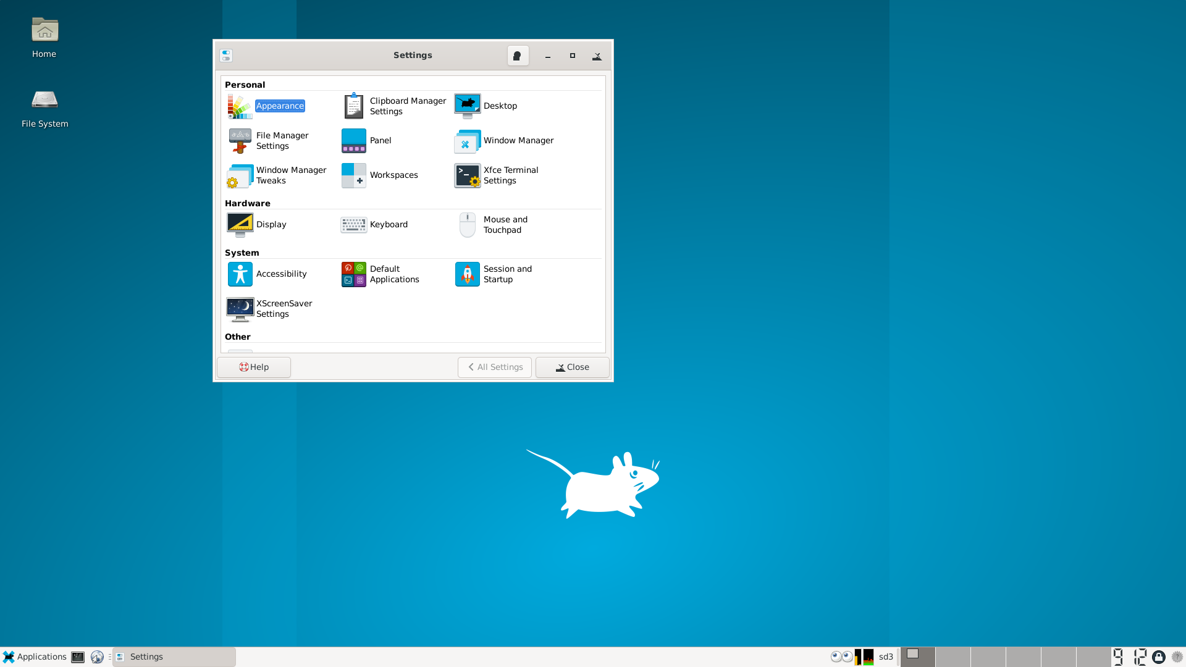Open Window Manager Tweaks icon
Viewport: 1186px width, 667px height.
[240, 175]
